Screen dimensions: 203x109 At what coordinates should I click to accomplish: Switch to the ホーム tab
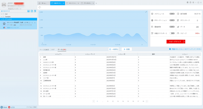pos(44,3)
